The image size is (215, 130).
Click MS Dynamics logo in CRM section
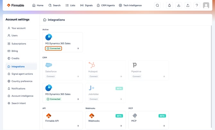coord(49,88)
